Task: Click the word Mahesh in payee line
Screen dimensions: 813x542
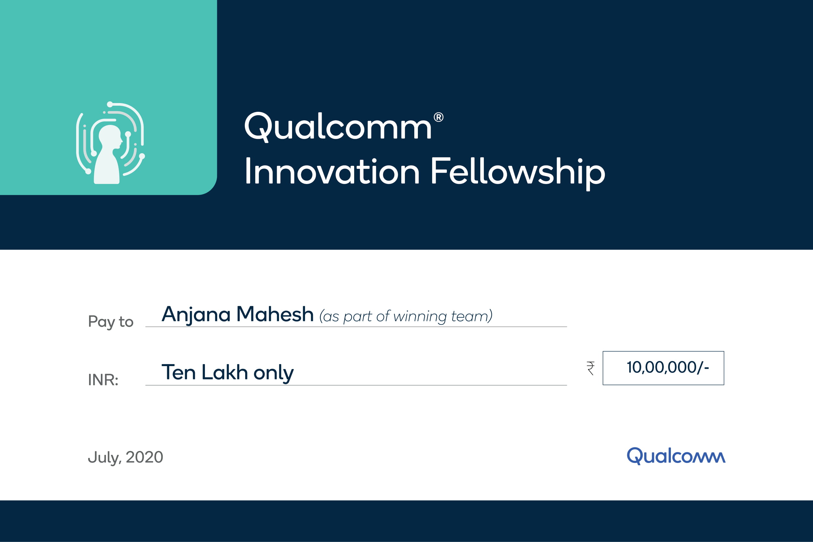Action: pos(275,314)
